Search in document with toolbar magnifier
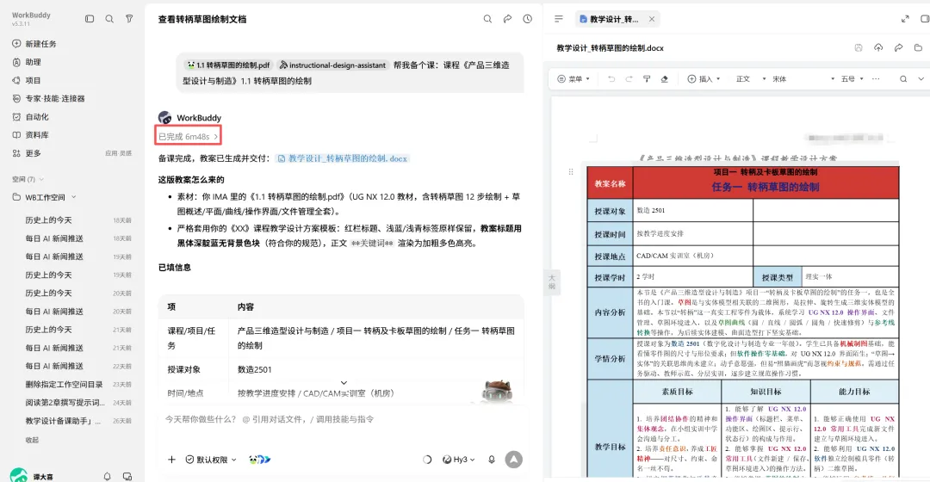This screenshot has width=930, height=482. (903, 79)
